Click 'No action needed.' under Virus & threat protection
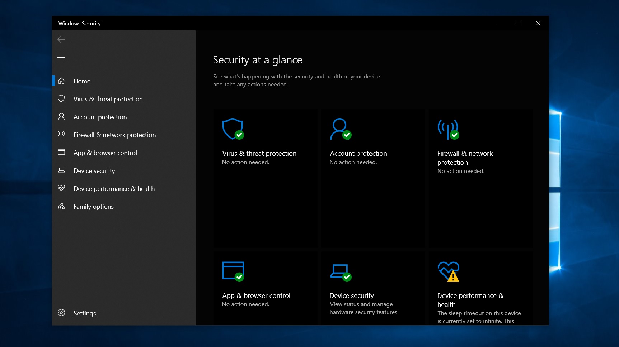The image size is (619, 347). point(246,162)
